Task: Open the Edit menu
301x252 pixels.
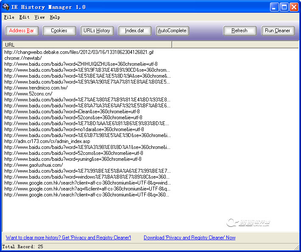Action: point(25,17)
